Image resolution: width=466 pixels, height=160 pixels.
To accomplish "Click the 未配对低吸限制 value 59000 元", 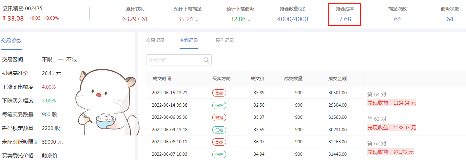I will 52,142.
